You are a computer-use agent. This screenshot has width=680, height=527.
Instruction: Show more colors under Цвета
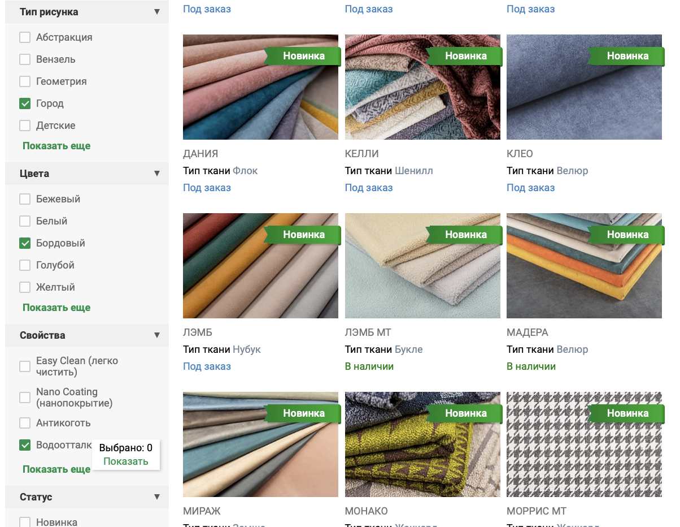click(56, 308)
